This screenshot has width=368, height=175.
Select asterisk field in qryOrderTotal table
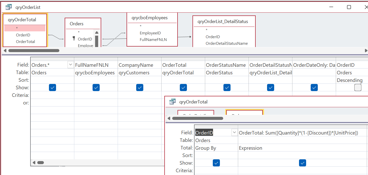click(25, 28)
